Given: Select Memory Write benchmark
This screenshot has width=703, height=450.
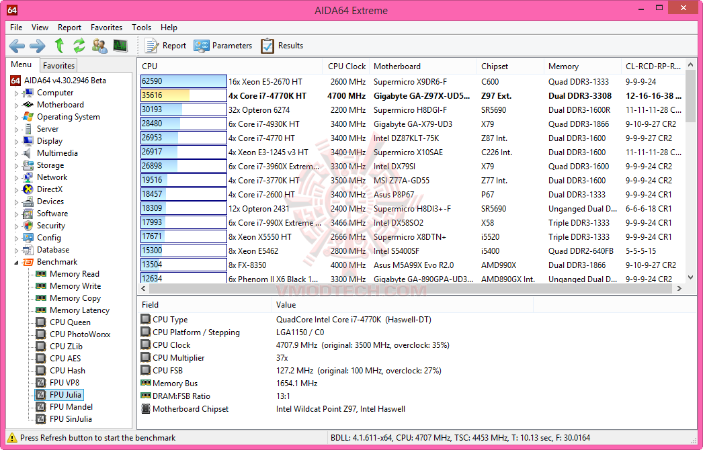Looking at the screenshot, I should point(75,286).
